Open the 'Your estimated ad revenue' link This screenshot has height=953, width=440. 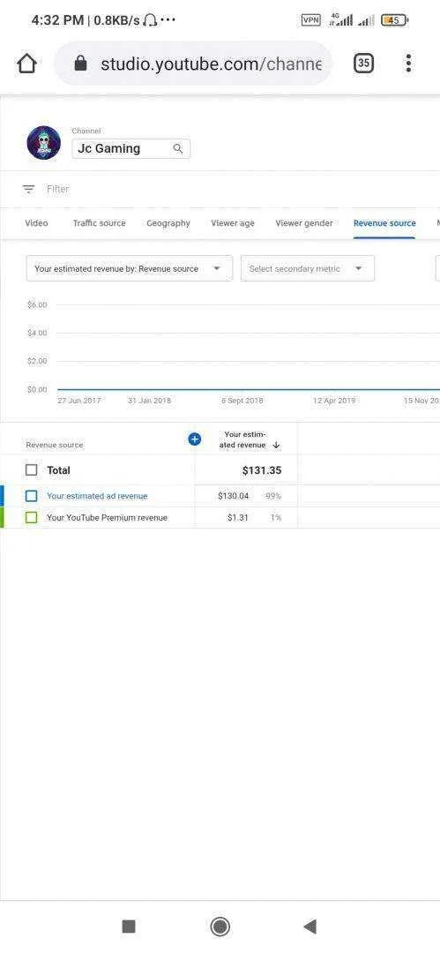point(97,496)
